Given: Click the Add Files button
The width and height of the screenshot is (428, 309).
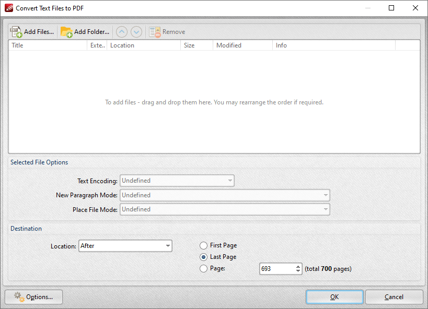Looking at the screenshot, I should pyautogui.click(x=32, y=32).
